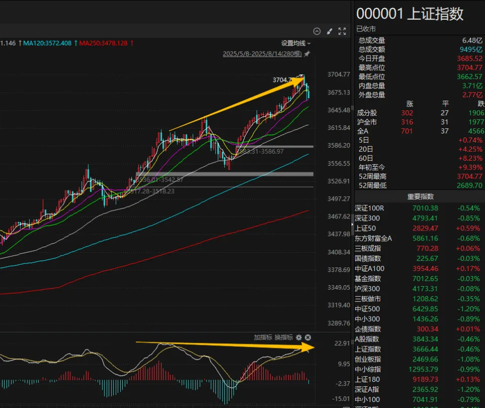
Task: Select the 三板做市 index row
Action: coord(420,299)
